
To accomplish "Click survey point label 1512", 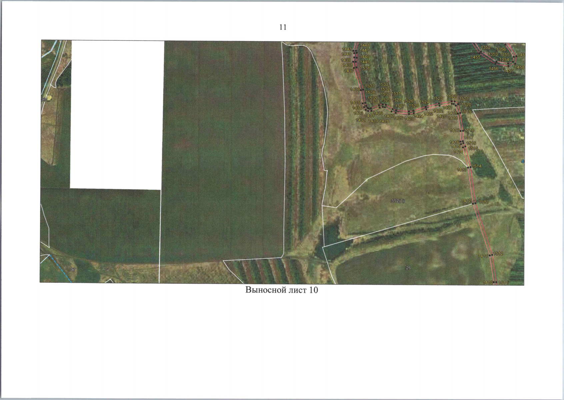I will coord(498,254).
